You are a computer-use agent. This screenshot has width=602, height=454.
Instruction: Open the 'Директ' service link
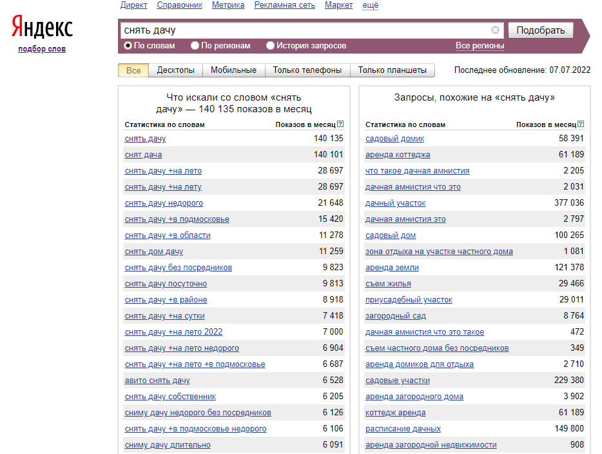pyautogui.click(x=133, y=5)
